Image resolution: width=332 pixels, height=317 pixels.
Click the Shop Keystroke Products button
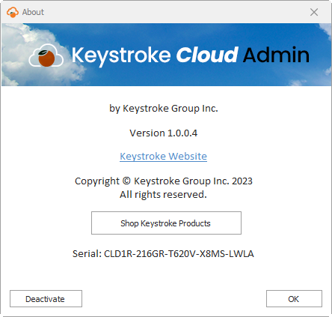(166, 223)
